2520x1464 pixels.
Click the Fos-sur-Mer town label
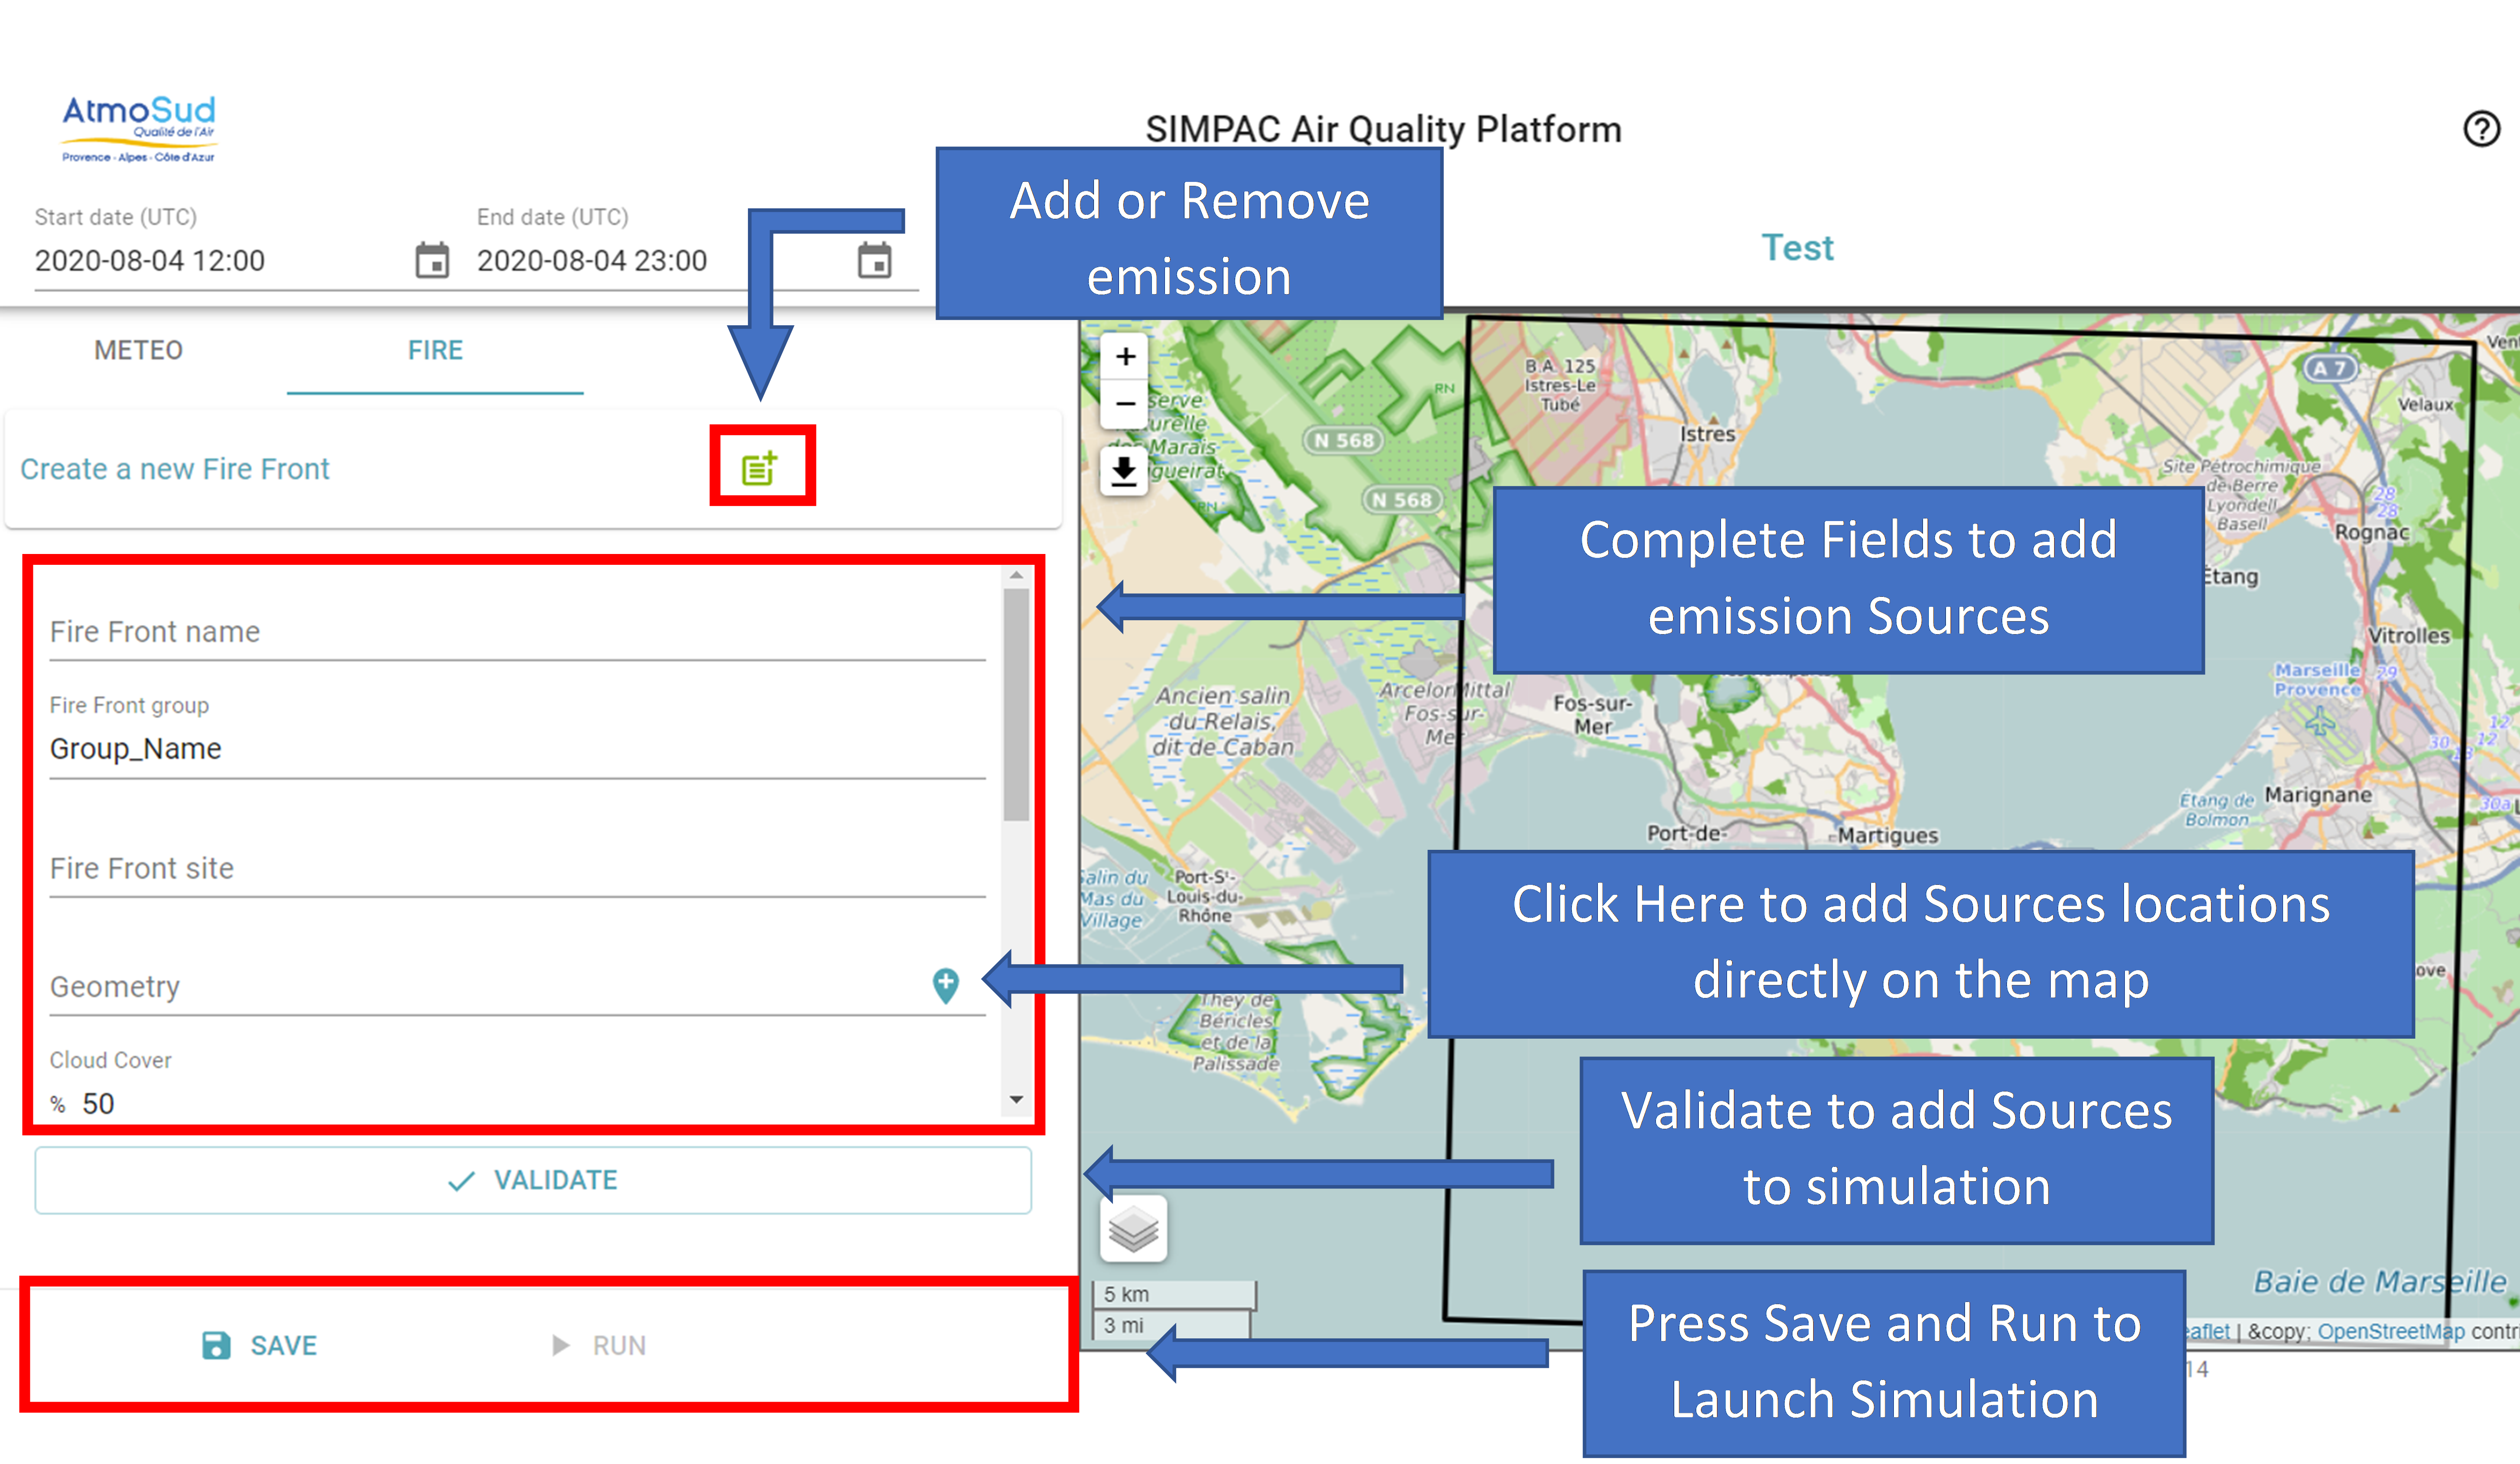[x=1593, y=715]
